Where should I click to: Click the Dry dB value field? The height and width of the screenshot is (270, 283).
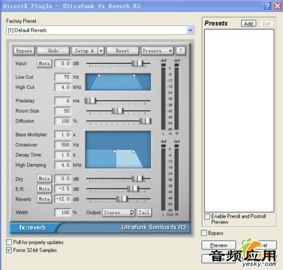coord(63,179)
